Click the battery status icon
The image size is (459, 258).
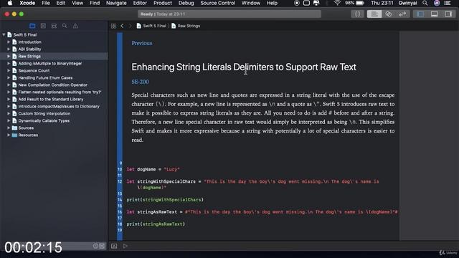click(x=360, y=3)
